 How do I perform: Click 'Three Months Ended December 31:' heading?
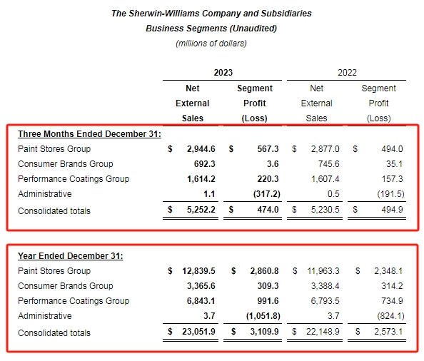point(89,134)
